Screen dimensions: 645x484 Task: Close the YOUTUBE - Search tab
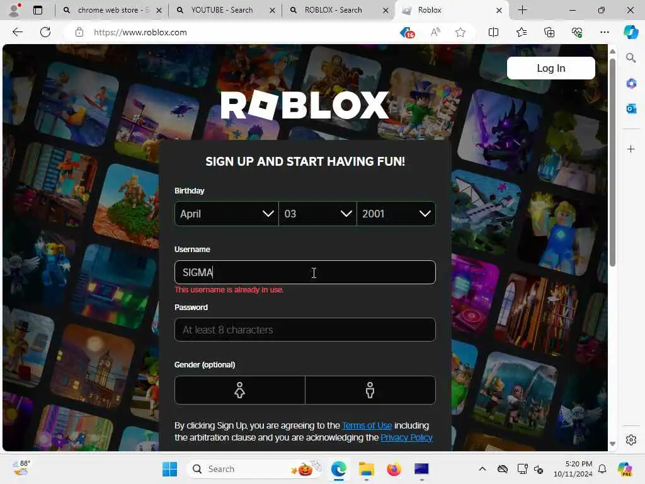(x=272, y=10)
